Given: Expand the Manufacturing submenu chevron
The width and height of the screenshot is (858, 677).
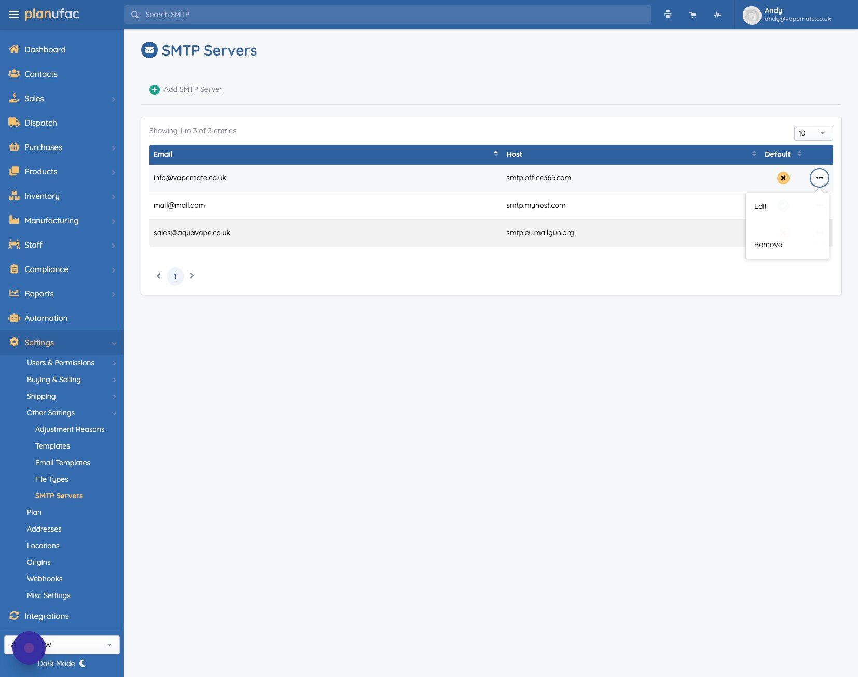Looking at the screenshot, I should (x=113, y=221).
